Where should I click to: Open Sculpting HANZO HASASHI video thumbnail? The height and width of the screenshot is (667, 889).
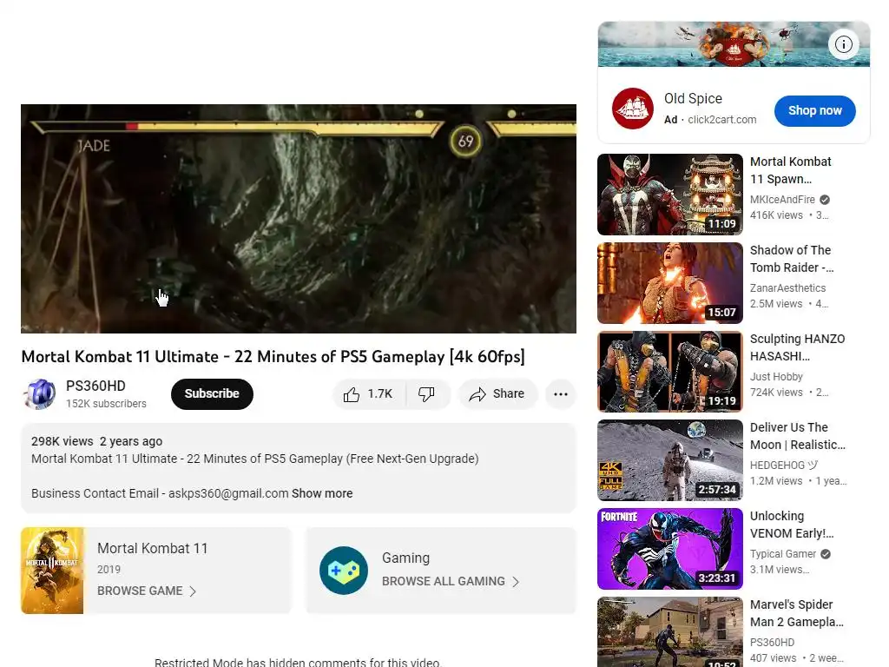coord(670,372)
